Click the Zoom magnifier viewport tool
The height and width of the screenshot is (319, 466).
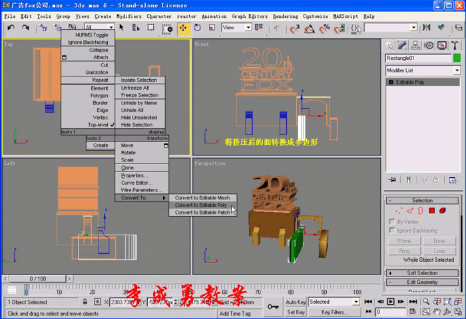[426, 302]
